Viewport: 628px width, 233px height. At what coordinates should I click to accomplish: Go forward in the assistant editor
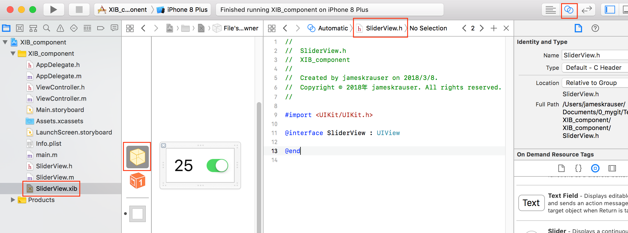pyautogui.click(x=298, y=28)
